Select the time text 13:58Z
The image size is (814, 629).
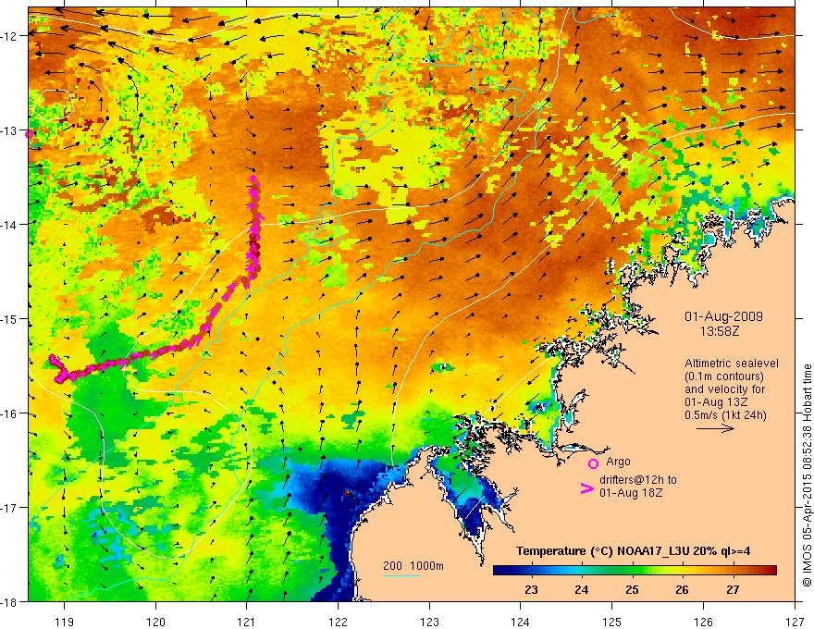pos(719,331)
